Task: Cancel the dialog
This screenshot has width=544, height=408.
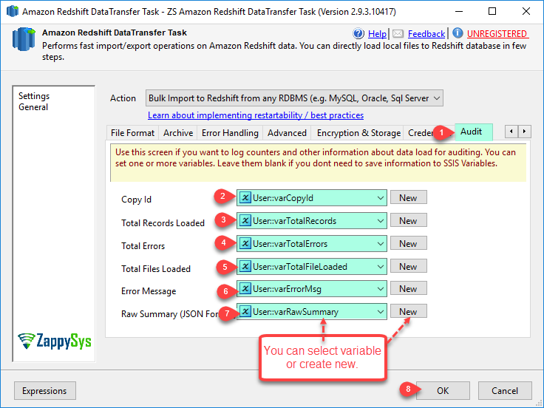Action: (505, 391)
